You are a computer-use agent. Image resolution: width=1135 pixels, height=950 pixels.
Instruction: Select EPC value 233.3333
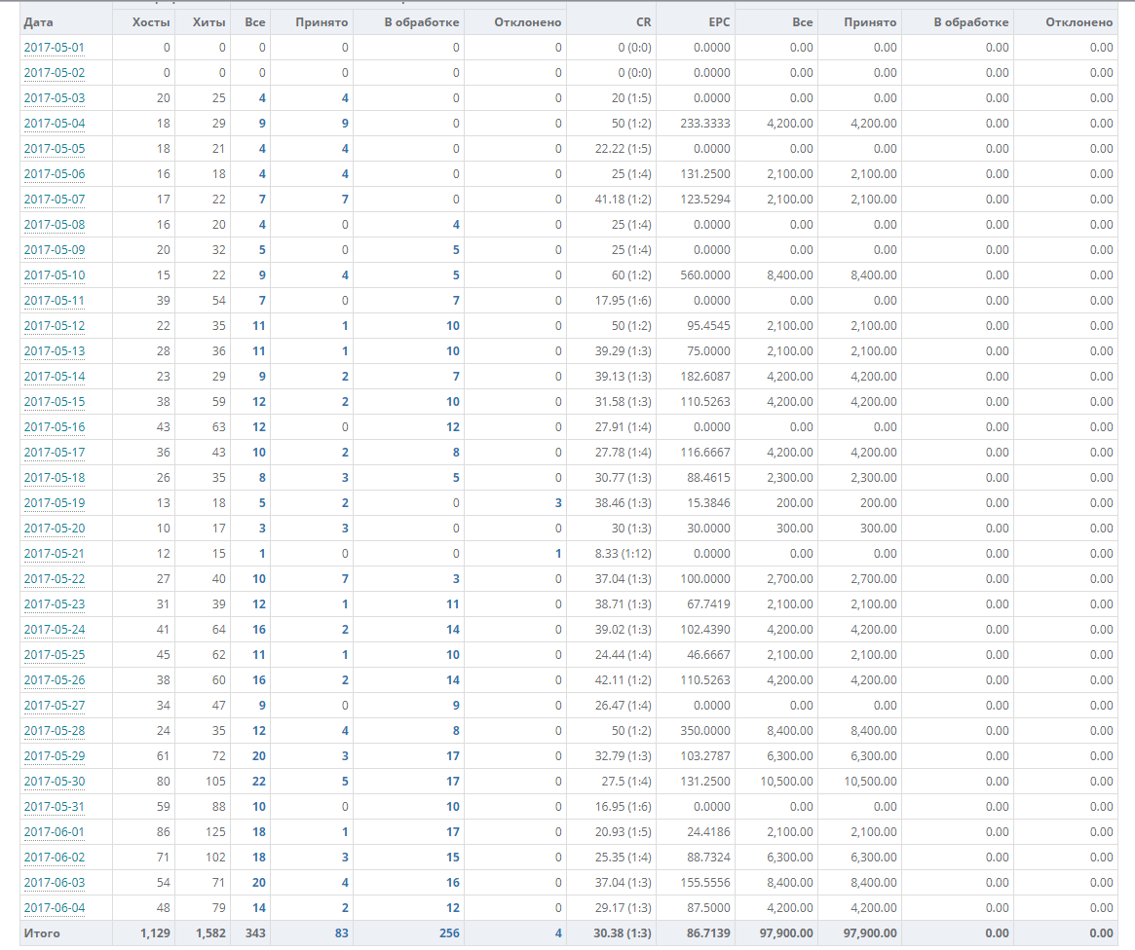pos(705,124)
